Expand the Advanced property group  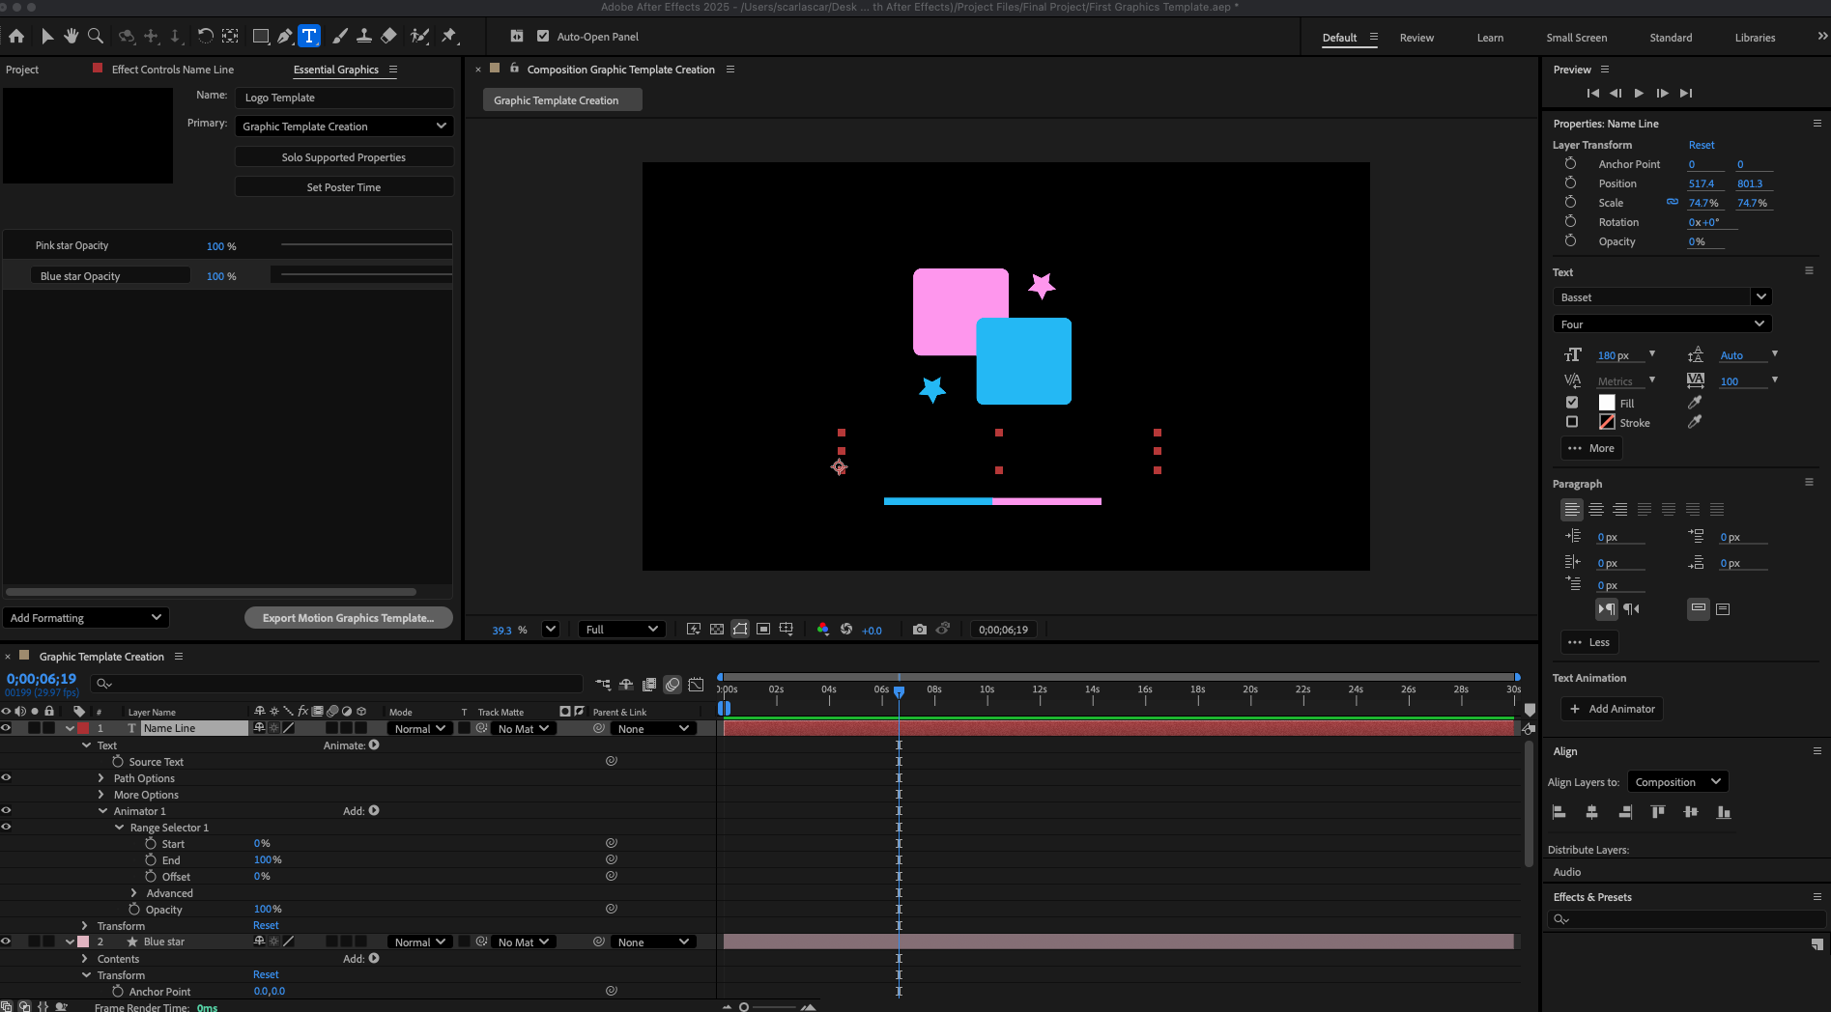pos(134,893)
